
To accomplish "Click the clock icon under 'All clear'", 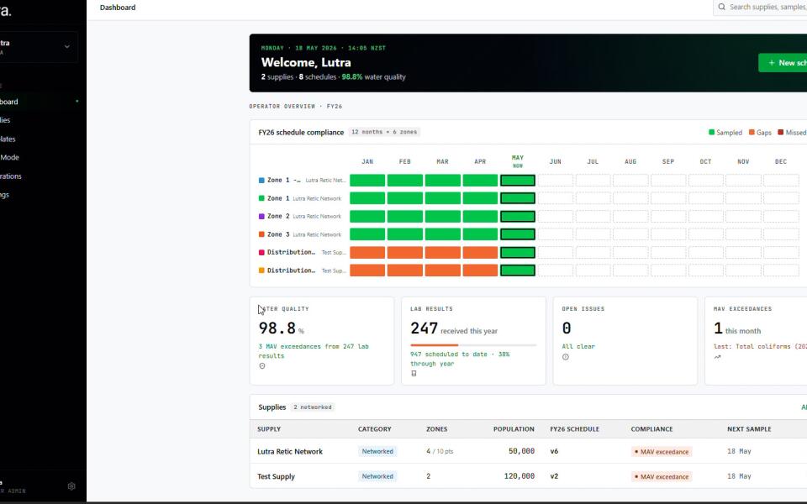I will click(x=566, y=357).
